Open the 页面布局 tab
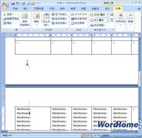This screenshot has height=138, width=142. point(39,9)
